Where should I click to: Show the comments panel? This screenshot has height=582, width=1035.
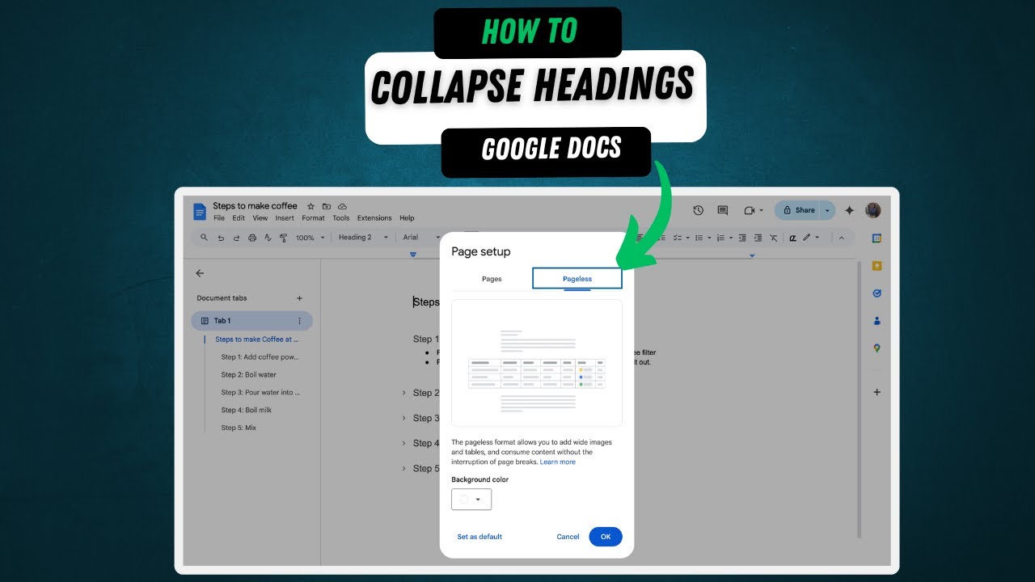coord(723,210)
